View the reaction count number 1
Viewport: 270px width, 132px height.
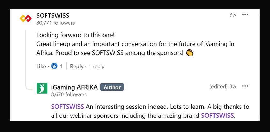pos(61,66)
